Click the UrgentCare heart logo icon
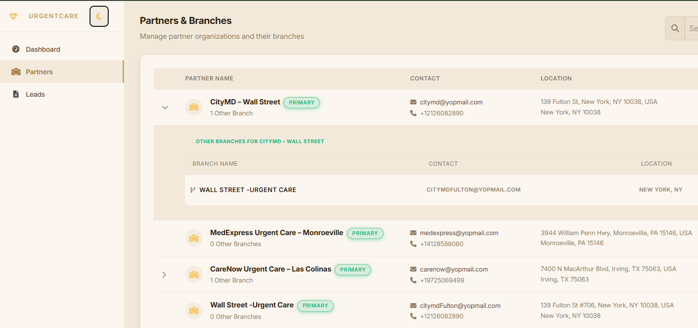Image resolution: width=698 pixels, height=328 pixels. 13,16
